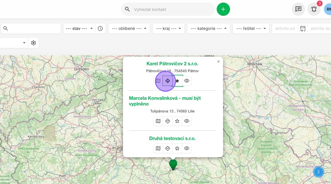Screen dimensions: 331x184
Task: Open the stav dropdown
Action: [79, 28]
